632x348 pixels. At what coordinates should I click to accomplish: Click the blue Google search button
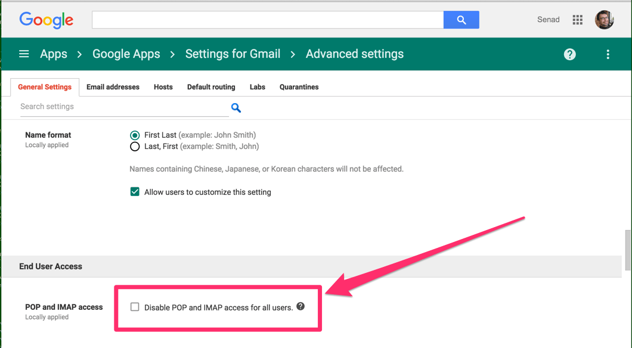tap(461, 20)
